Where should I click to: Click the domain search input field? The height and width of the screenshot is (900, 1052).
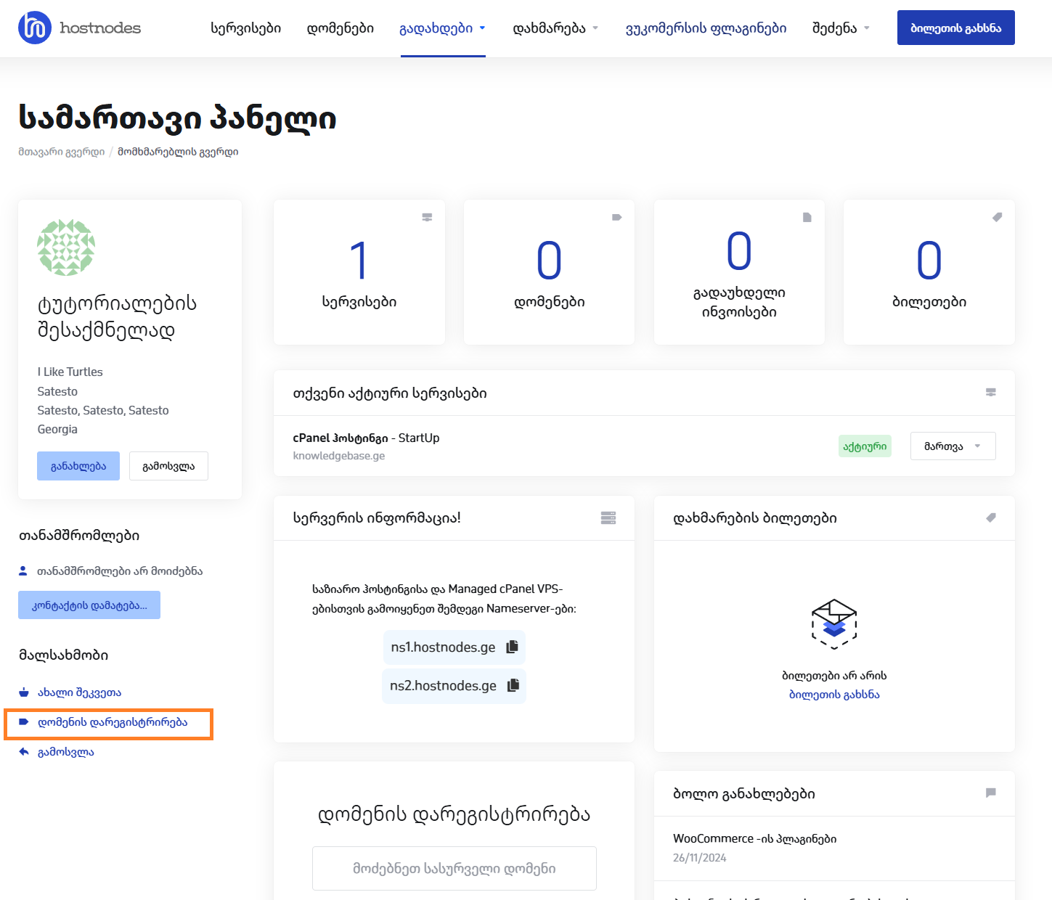click(454, 868)
